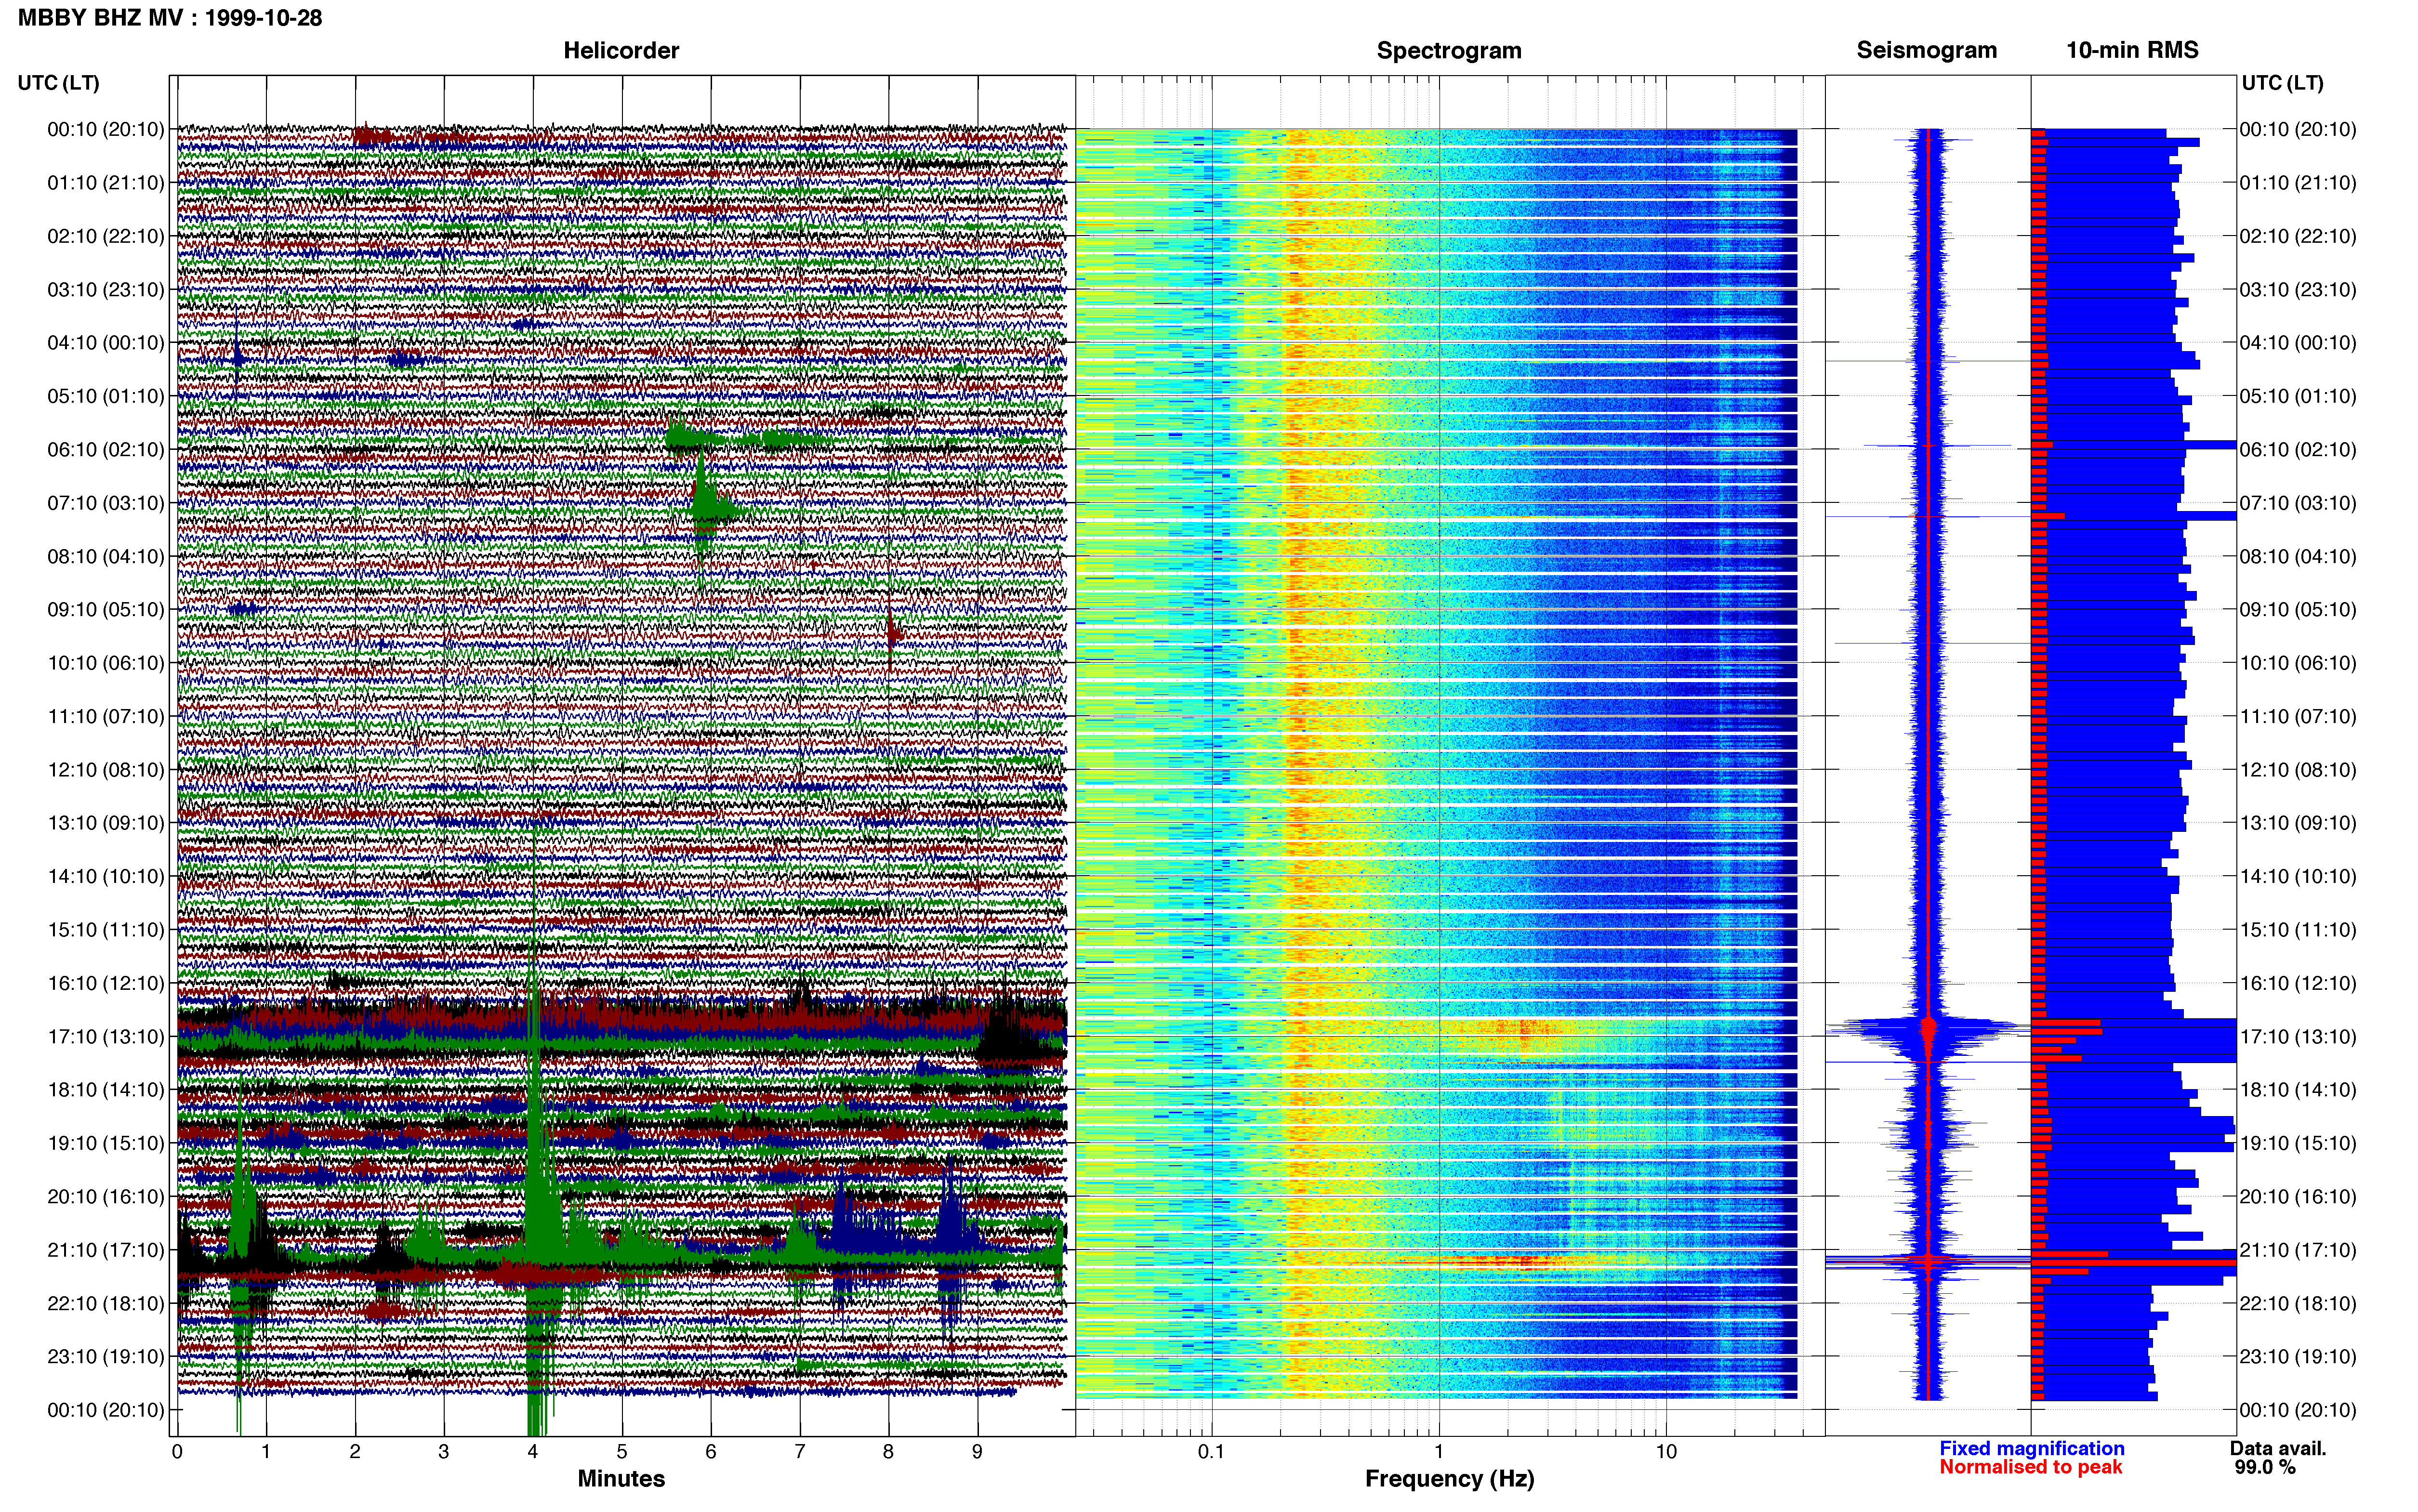Click left time label 10:10 (06:10)
Viewport: 2418px width, 1512px height.
pyautogui.click(x=106, y=663)
